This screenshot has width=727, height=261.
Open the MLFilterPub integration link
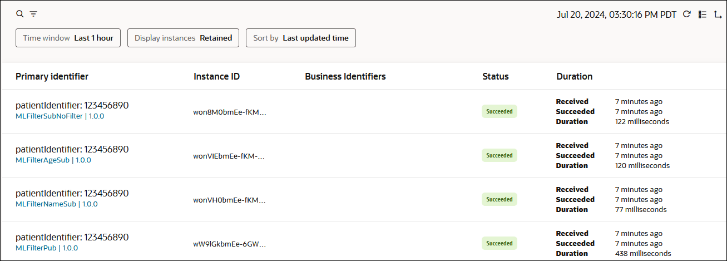[x=36, y=248]
